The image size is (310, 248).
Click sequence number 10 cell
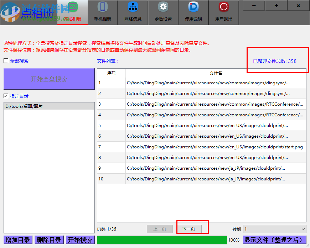[x=111, y=179]
